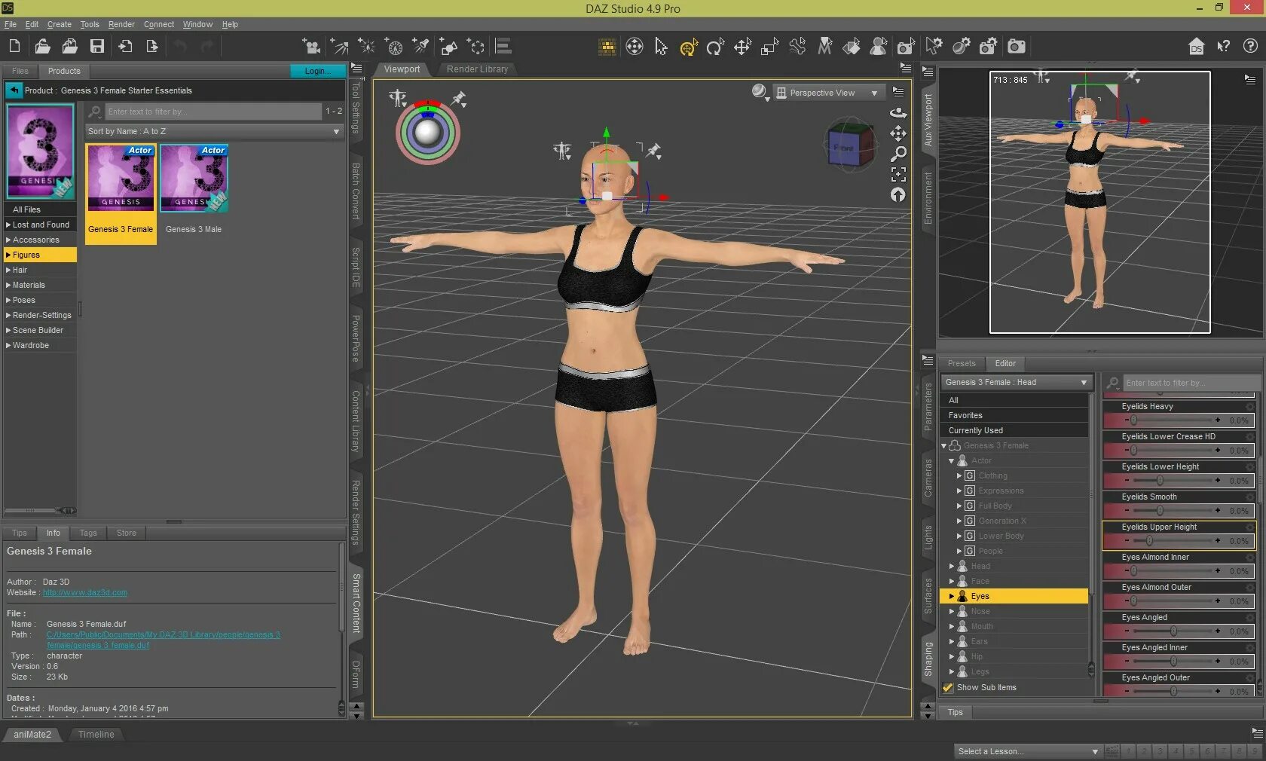Viewport: 1266px width, 761px height.
Task: Expand the Eyes category in parameters tree
Action: click(952, 596)
